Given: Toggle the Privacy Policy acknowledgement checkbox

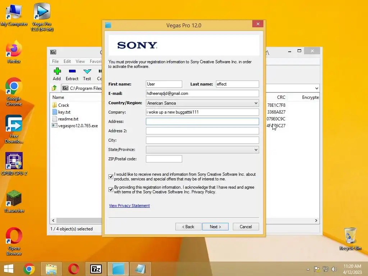Looking at the screenshot, I should pyautogui.click(x=111, y=189).
